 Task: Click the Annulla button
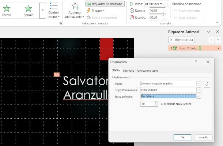pyautogui.click(x=203, y=137)
